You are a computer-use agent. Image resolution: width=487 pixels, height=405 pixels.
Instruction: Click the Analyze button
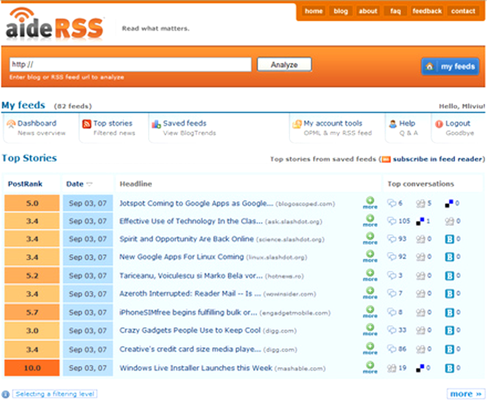tap(284, 64)
